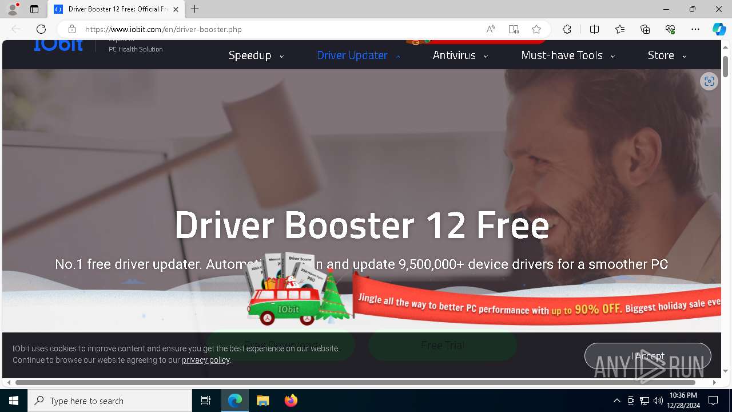Open the notification center icon

(713, 401)
